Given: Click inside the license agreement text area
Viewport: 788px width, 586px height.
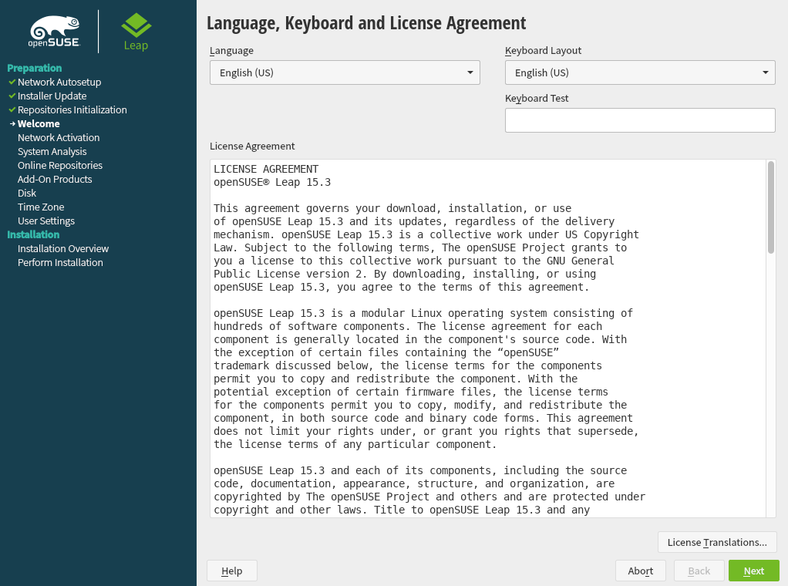Looking at the screenshot, I should 488,338.
